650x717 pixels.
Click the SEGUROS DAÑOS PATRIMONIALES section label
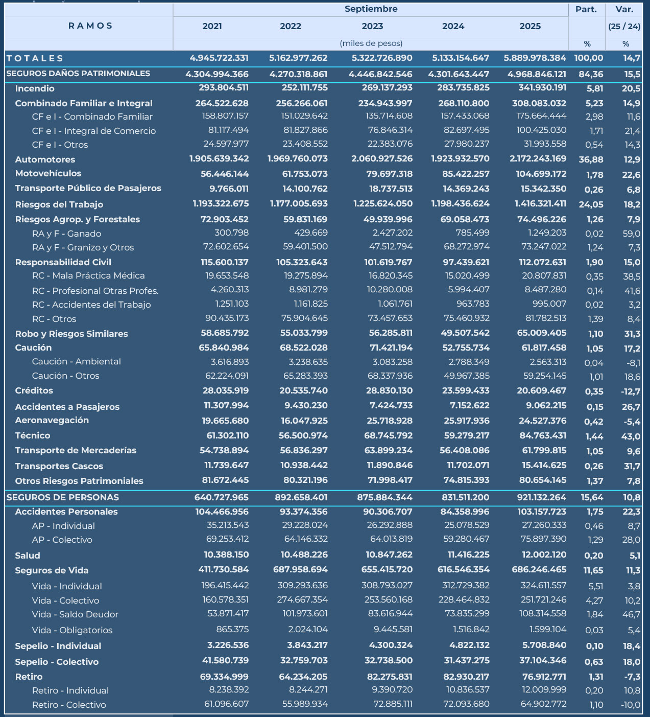tap(78, 74)
